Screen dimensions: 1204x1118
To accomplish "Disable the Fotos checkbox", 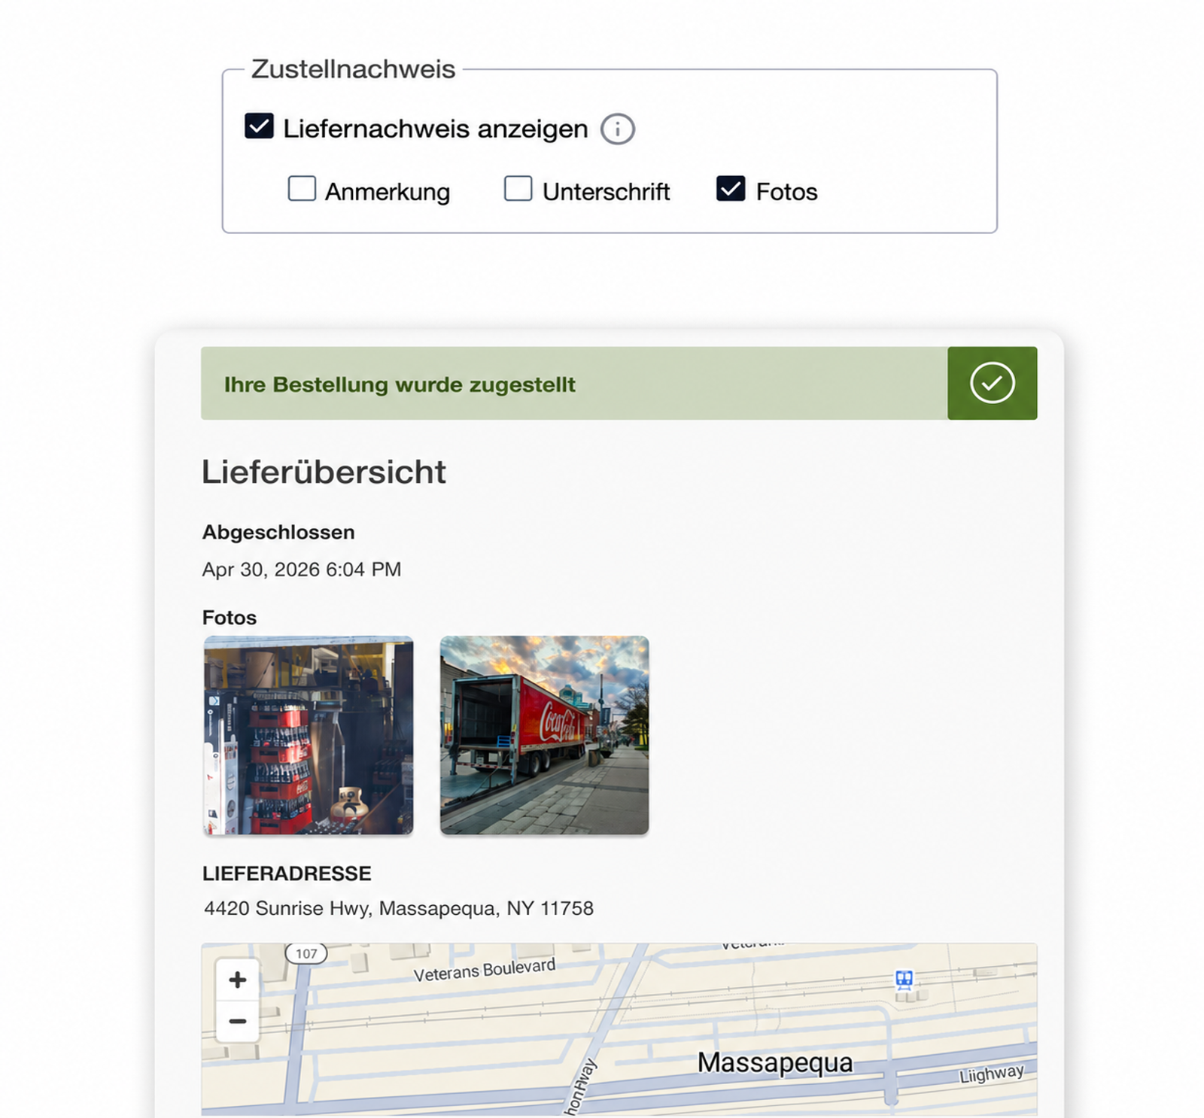I will click(x=731, y=188).
